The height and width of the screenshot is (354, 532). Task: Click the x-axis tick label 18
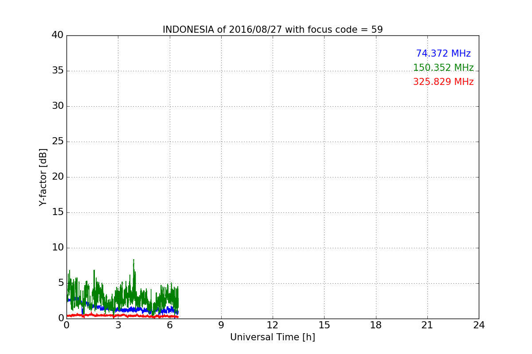[x=376, y=325]
